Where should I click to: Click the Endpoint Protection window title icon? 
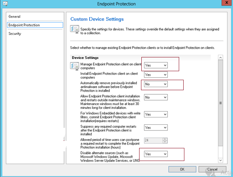(x=5, y=3)
